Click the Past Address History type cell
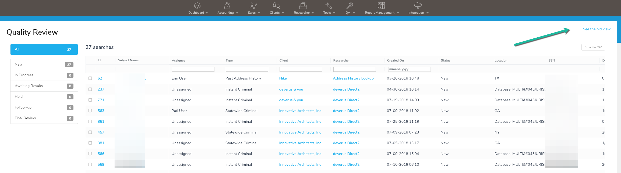The height and width of the screenshot is (173, 621). (x=243, y=78)
